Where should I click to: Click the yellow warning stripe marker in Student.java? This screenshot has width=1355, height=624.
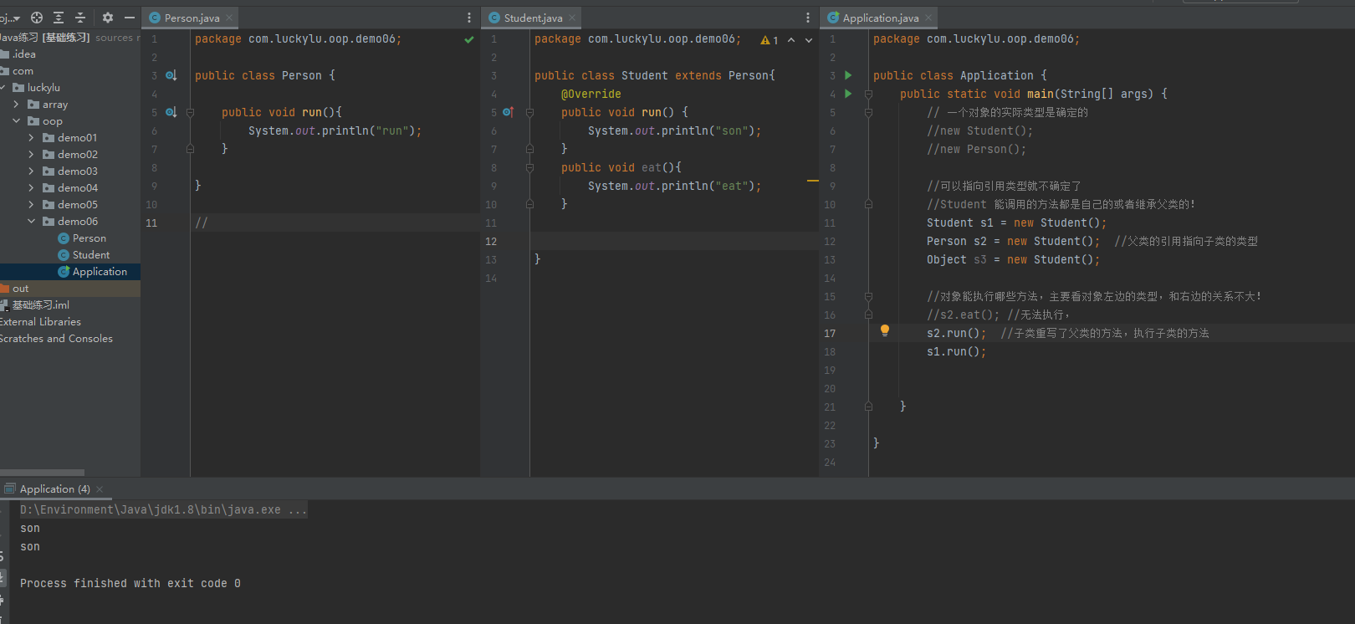[x=813, y=181]
